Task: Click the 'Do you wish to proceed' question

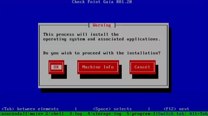Action: click(x=102, y=53)
